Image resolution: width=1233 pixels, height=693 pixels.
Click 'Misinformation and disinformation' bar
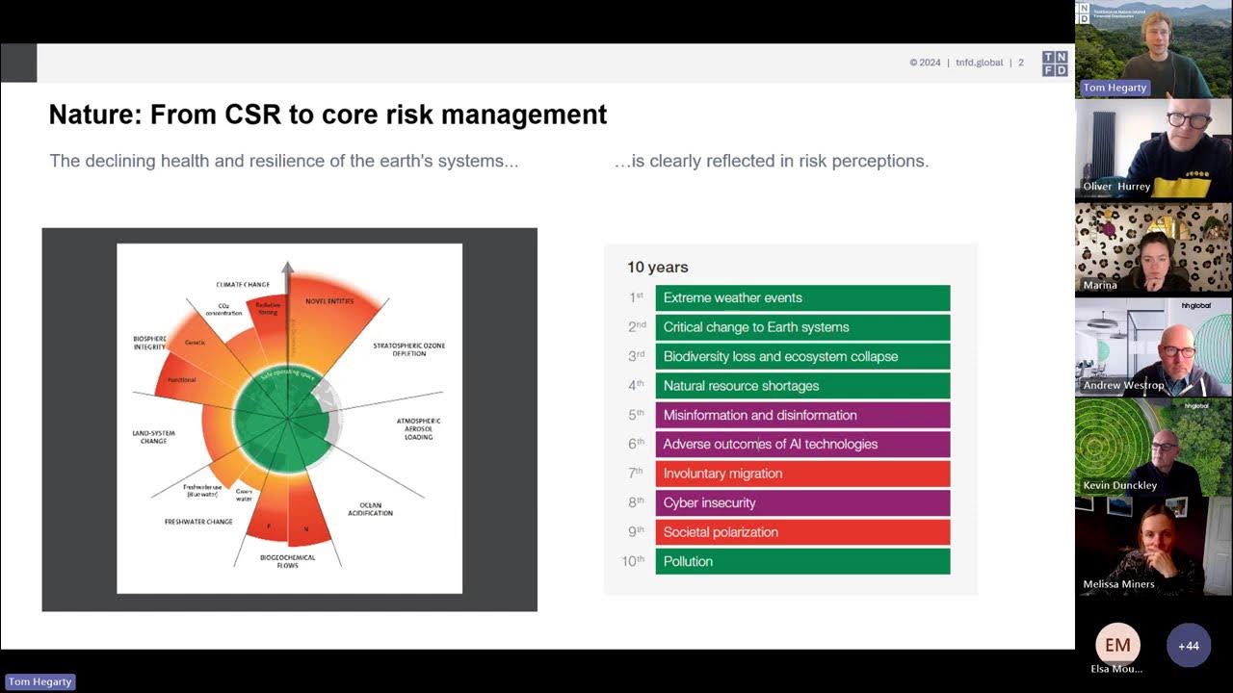click(x=802, y=415)
